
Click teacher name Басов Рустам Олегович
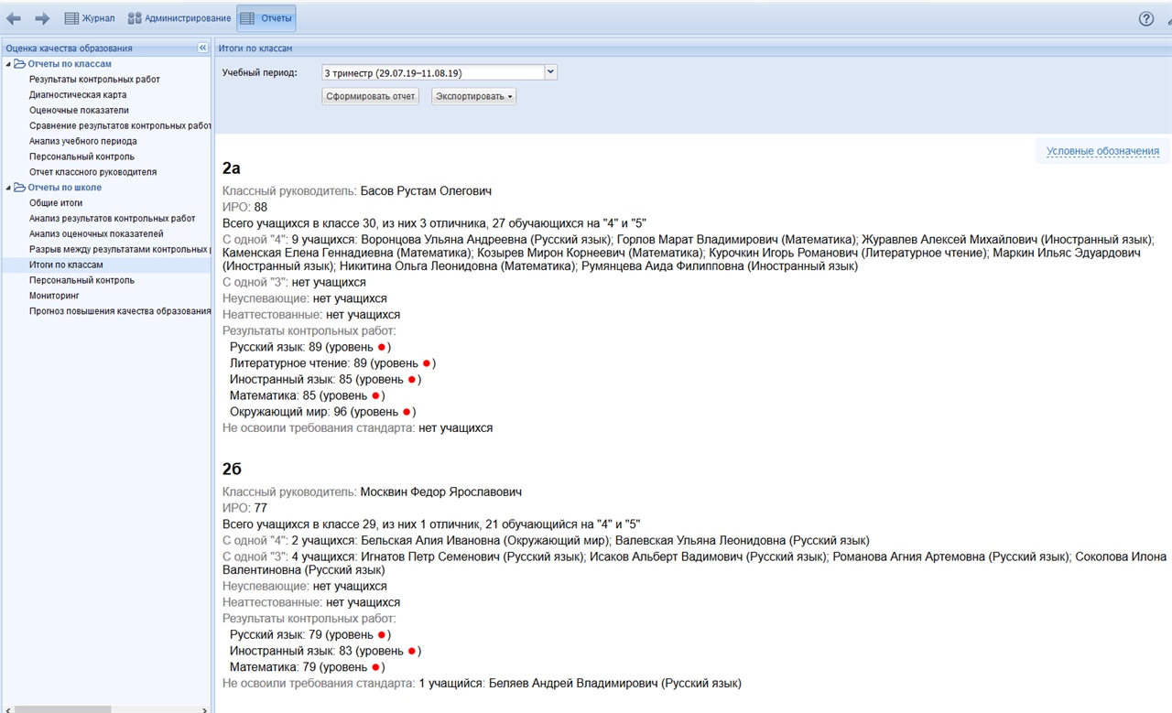point(426,191)
